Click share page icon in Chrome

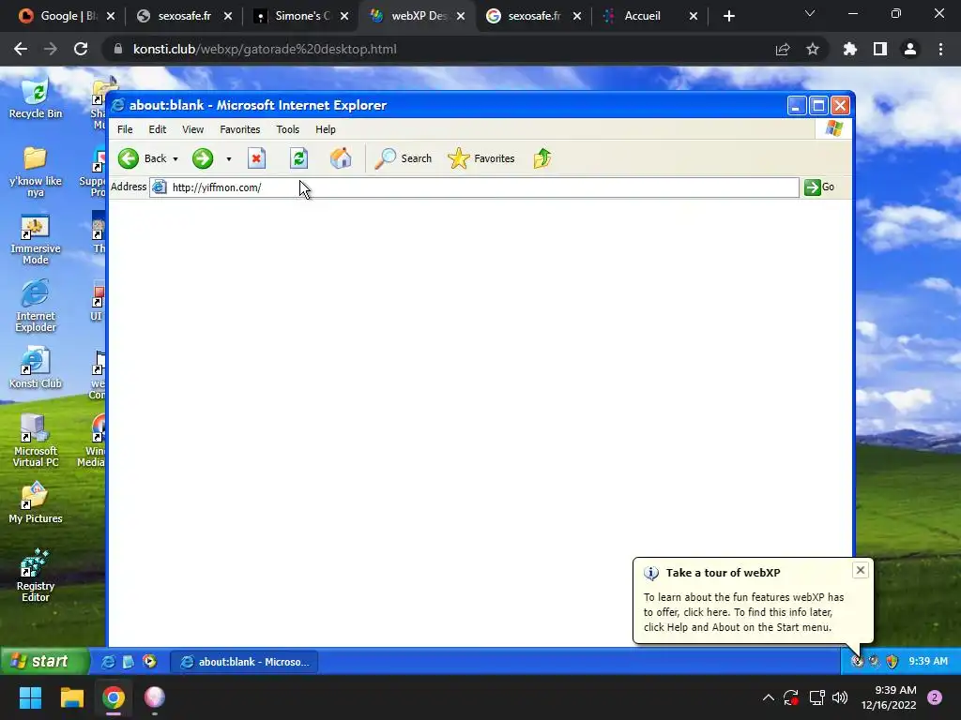pos(783,49)
